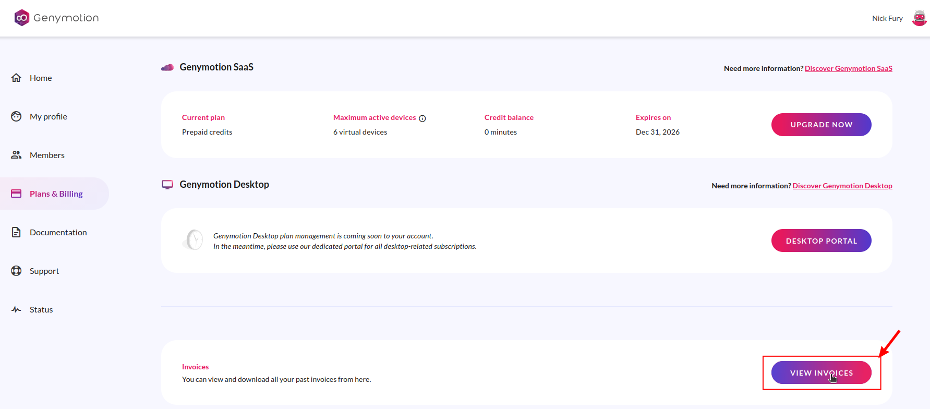Click the Desktop plan coming soon text

pyautogui.click(x=323, y=236)
